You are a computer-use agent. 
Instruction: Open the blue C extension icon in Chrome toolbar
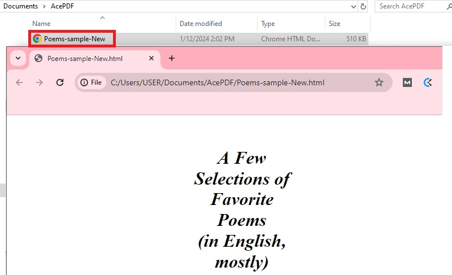click(x=428, y=82)
